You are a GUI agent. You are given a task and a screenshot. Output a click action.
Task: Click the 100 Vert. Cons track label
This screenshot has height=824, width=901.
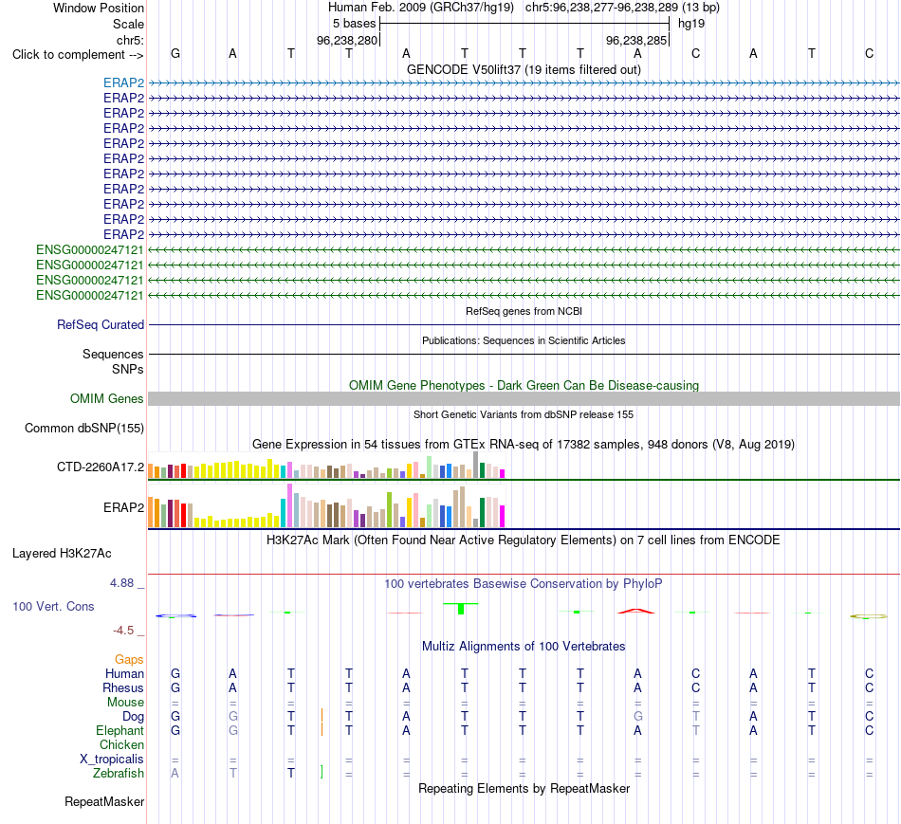[x=53, y=606]
